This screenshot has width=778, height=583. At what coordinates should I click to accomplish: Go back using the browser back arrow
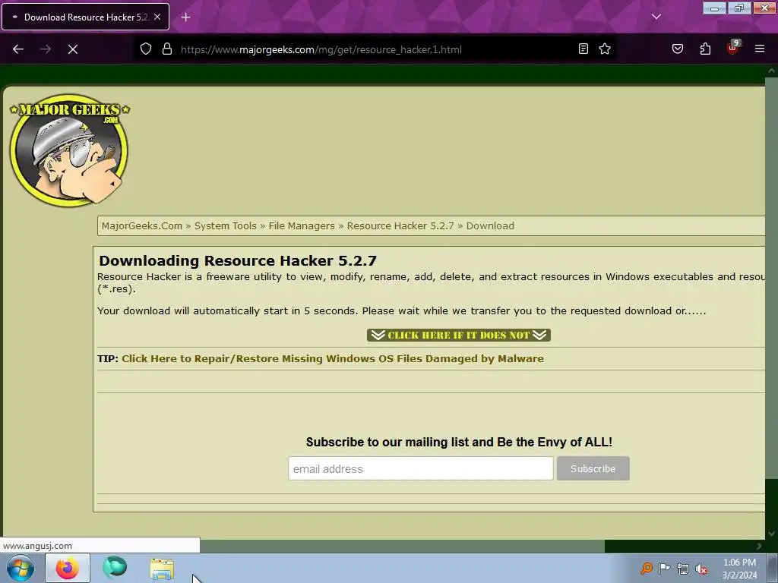pos(18,49)
